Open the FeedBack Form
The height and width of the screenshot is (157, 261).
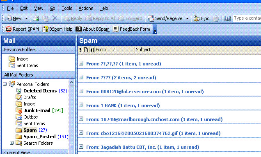(x=131, y=29)
